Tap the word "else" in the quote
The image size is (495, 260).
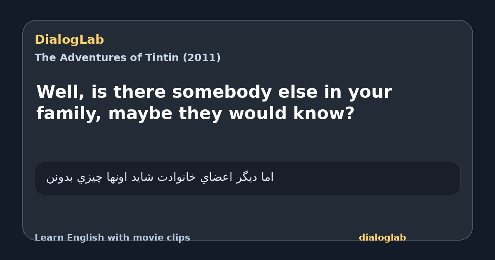300,92
